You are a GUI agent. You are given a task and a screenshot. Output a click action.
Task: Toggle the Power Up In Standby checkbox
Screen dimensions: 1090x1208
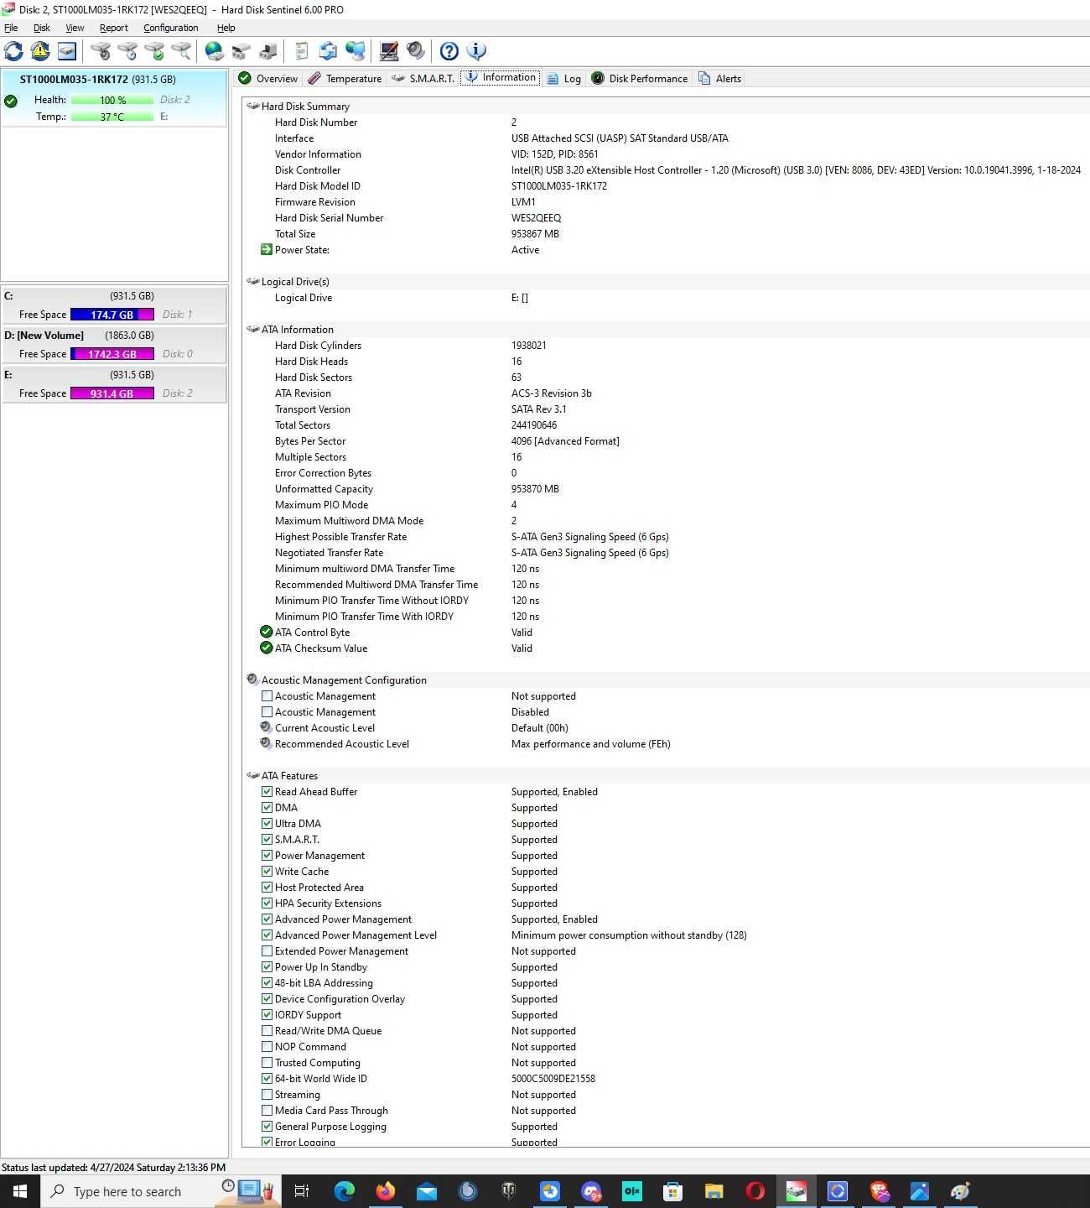267,966
